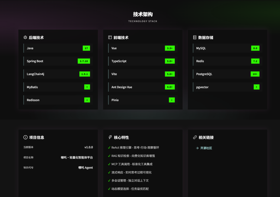This screenshot has width=280, height=197.
Task: Click the 哪吒 Agent value
Action: 85,167
